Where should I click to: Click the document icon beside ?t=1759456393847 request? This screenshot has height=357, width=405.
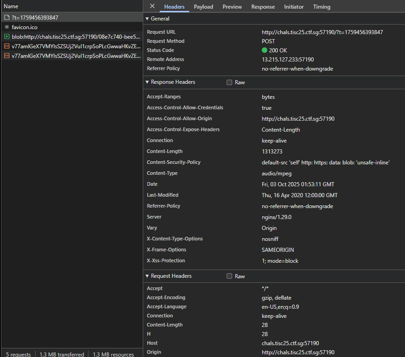pos(6,17)
